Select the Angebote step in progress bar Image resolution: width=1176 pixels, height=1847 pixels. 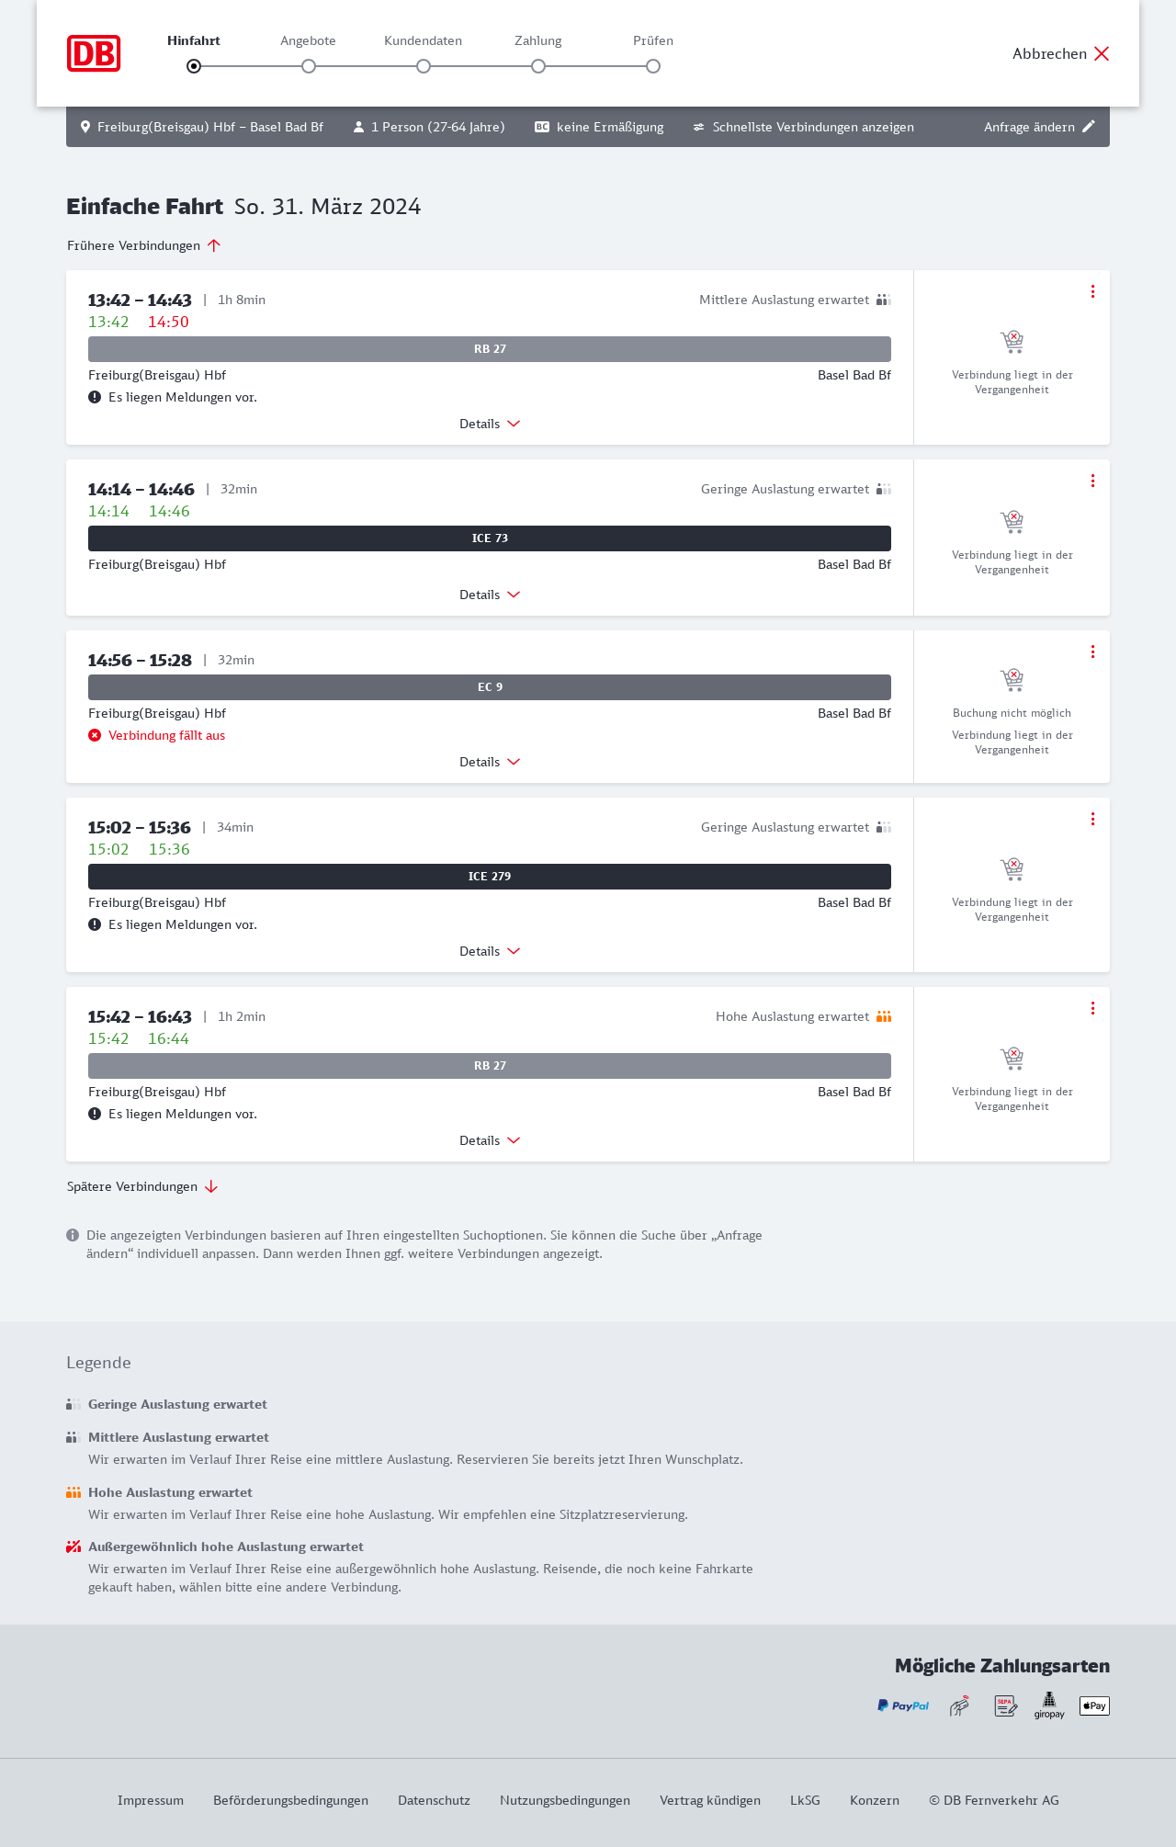[309, 66]
